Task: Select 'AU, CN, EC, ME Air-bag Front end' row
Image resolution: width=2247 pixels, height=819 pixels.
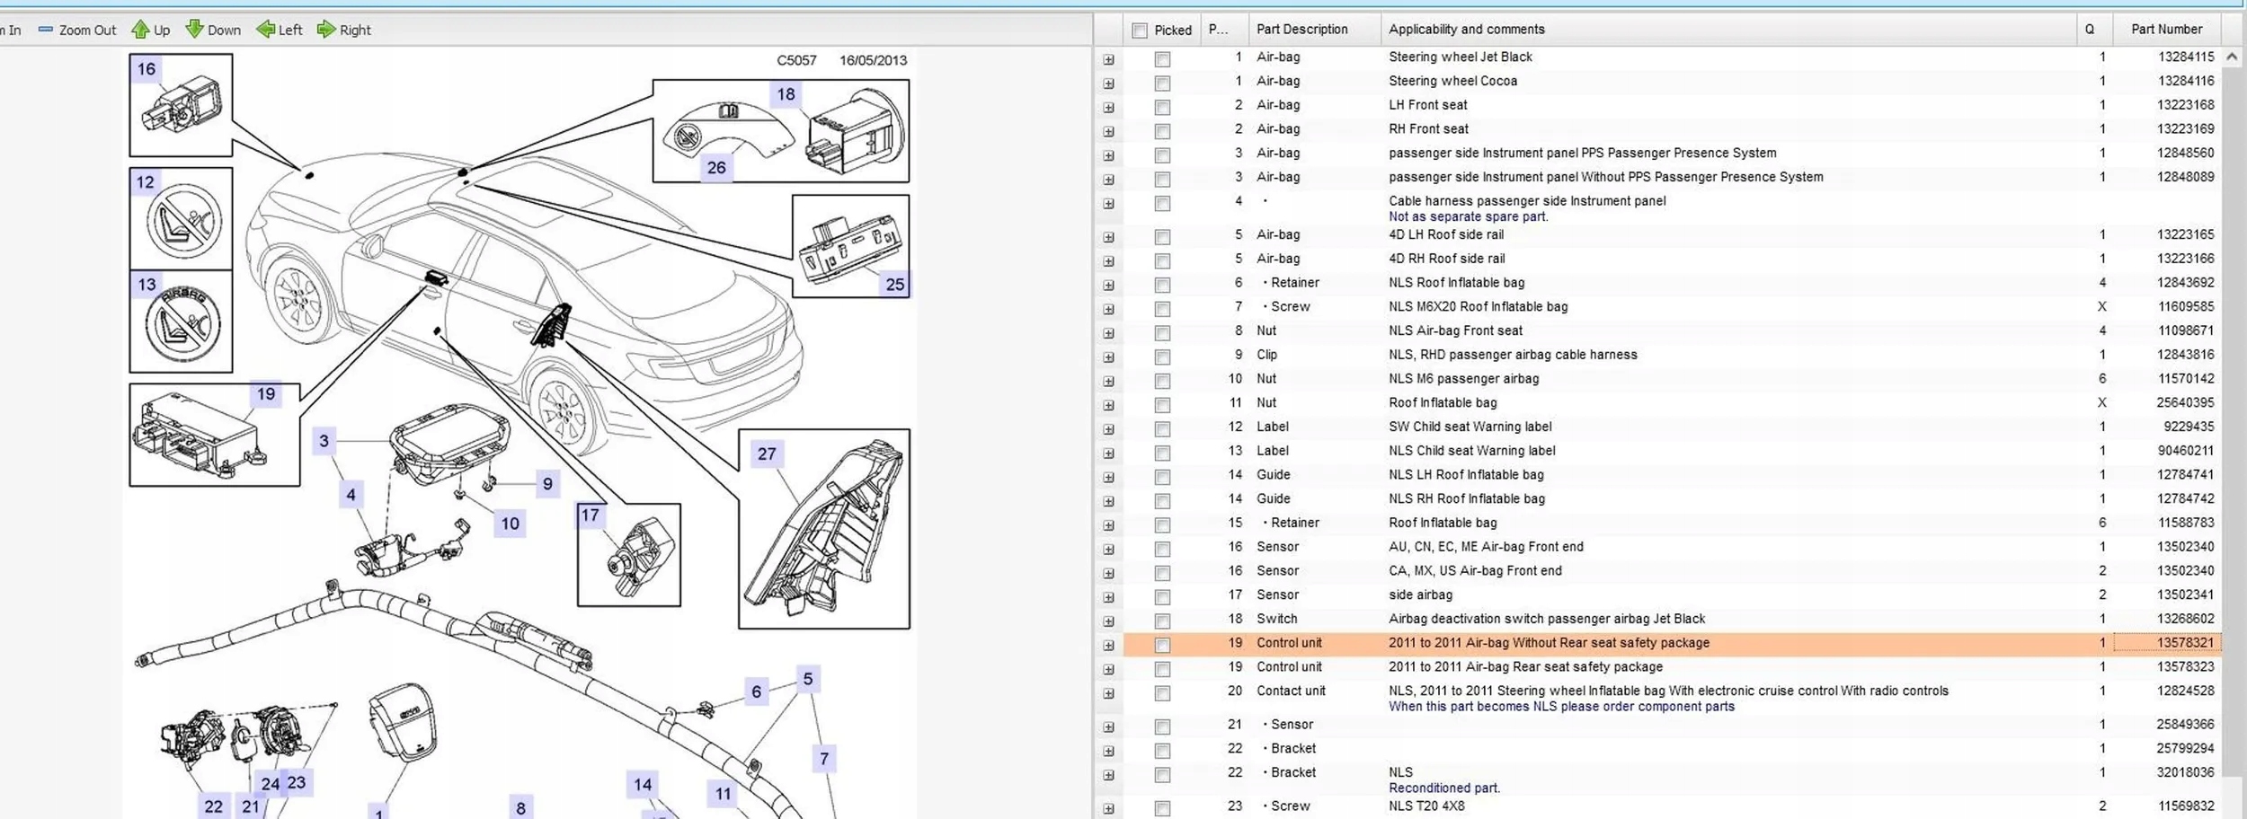Action: pos(1672,547)
